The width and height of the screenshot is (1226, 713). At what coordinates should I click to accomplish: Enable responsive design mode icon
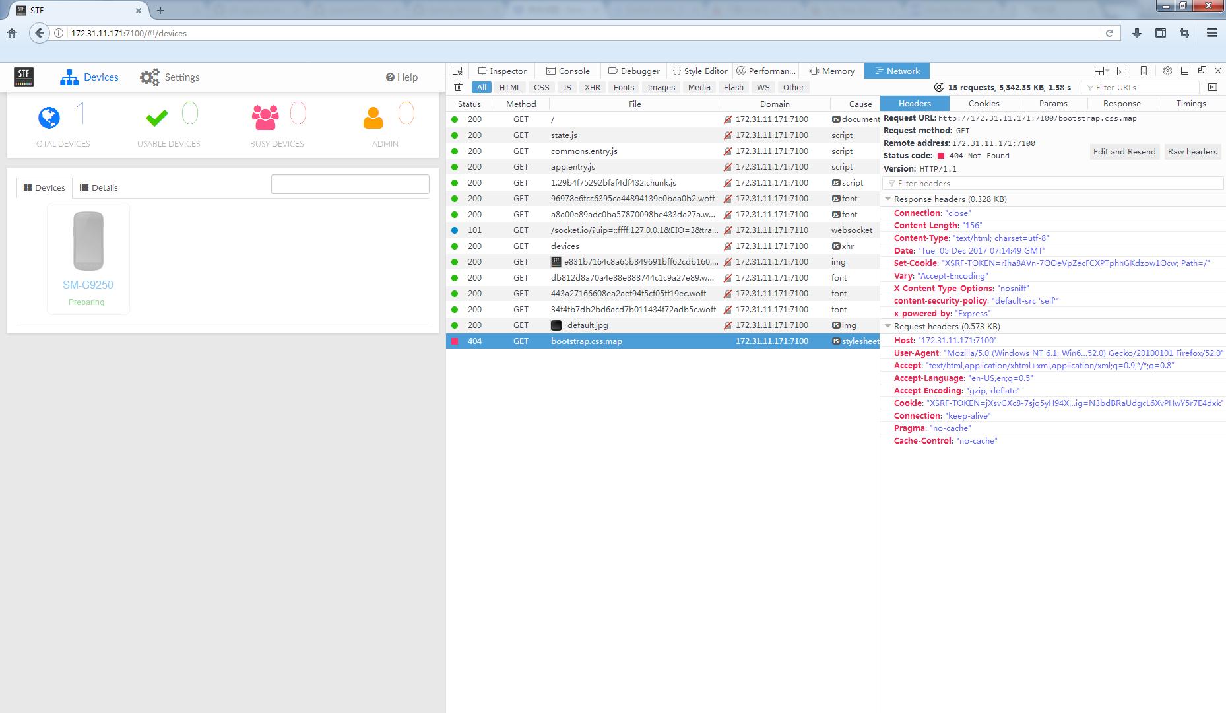[x=1144, y=71]
